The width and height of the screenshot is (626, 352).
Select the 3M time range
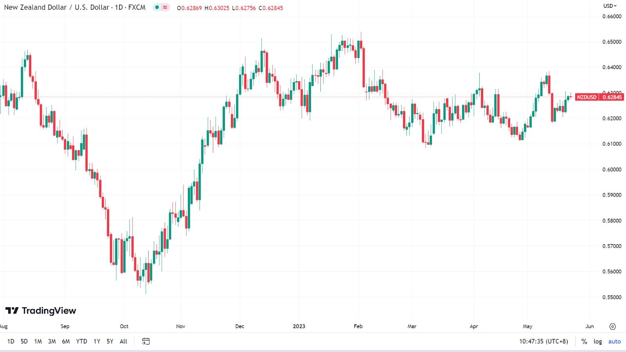tap(52, 341)
